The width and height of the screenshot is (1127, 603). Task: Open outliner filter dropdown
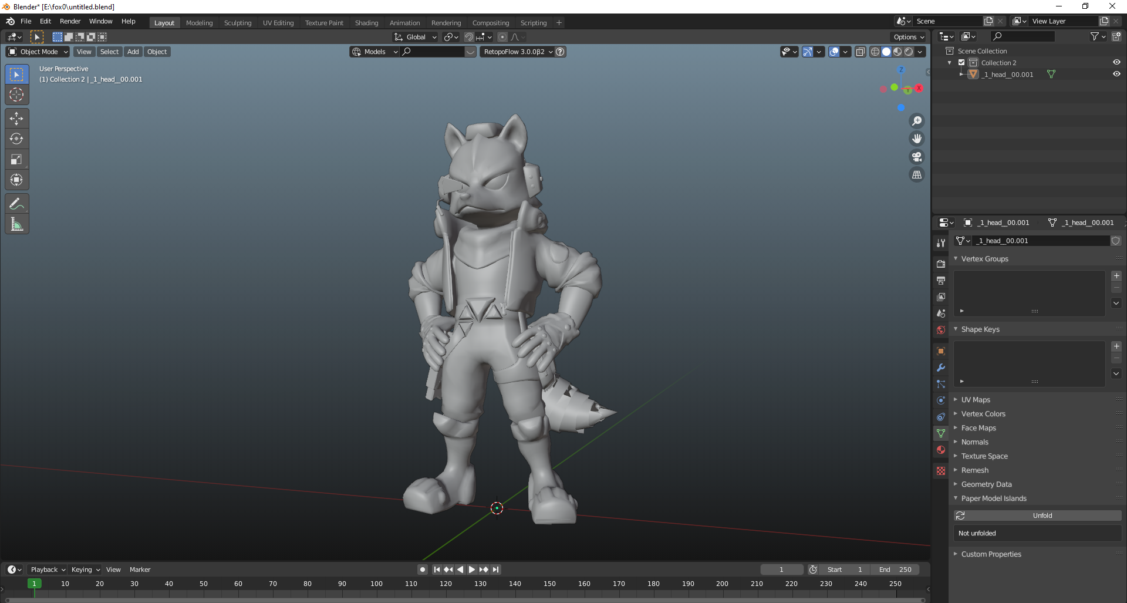(x=1098, y=36)
